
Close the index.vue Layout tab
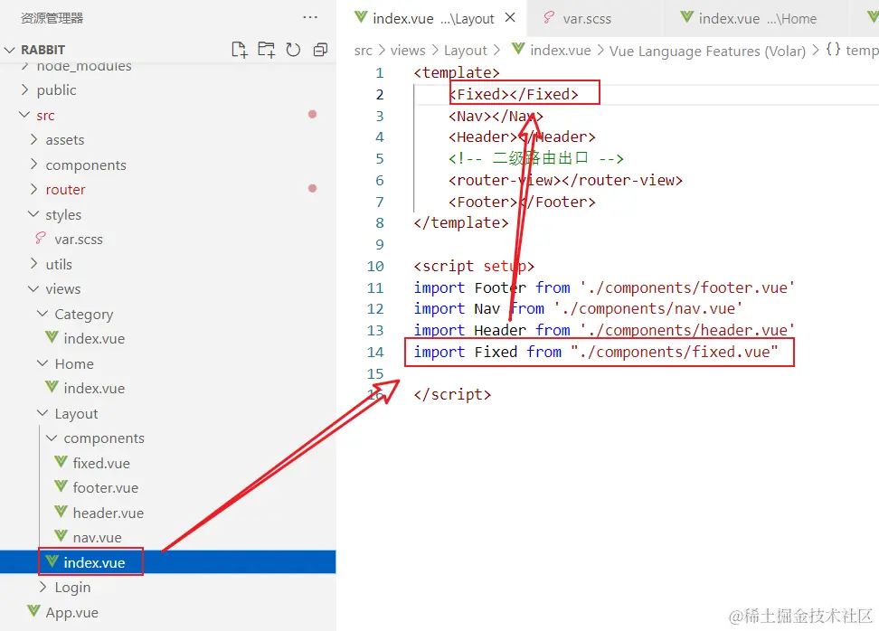pos(510,18)
